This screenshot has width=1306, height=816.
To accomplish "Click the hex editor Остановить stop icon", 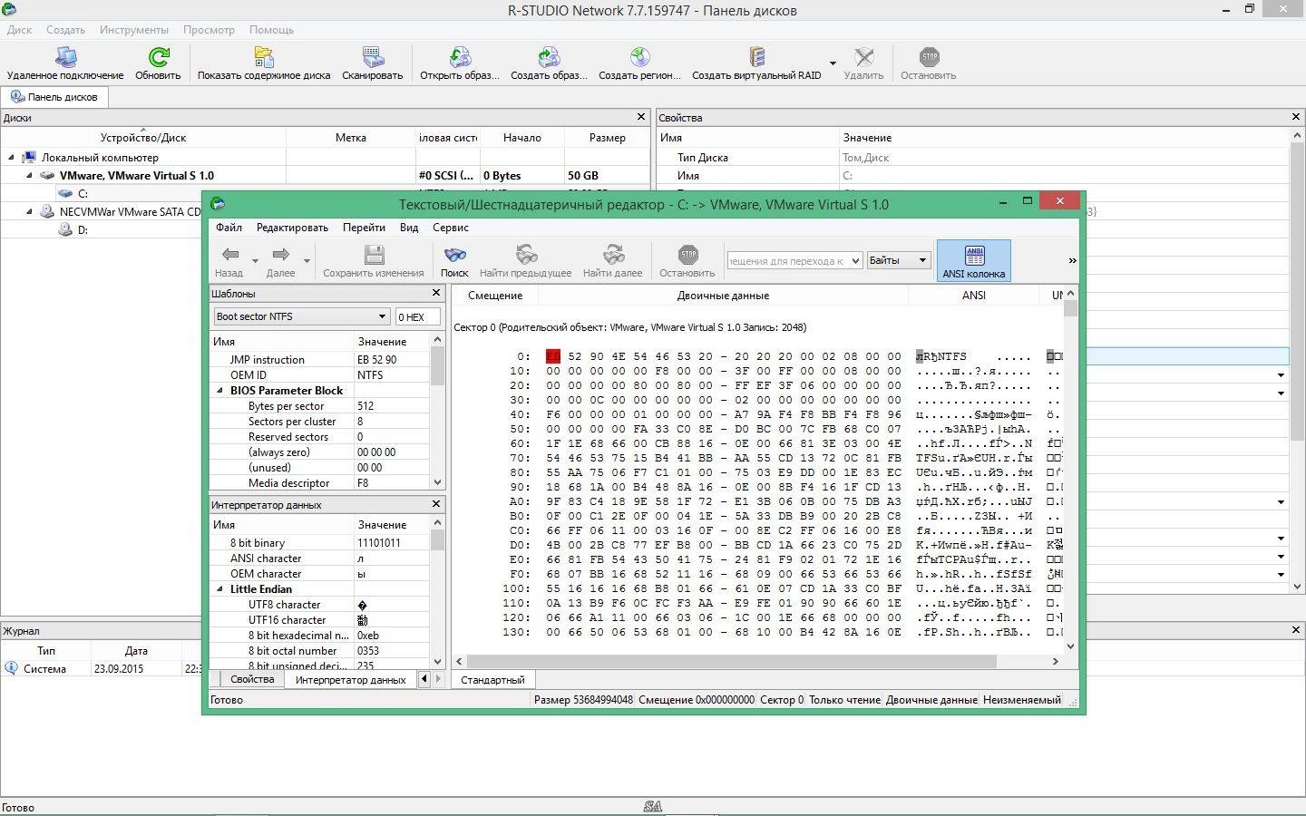I will (687, 255).
